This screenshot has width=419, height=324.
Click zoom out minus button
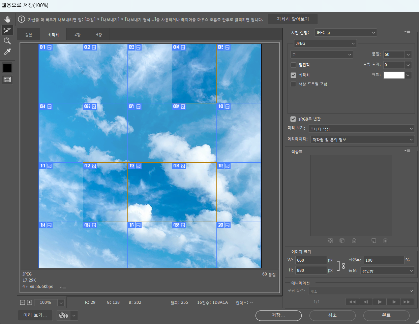click(x=22, y=302)
